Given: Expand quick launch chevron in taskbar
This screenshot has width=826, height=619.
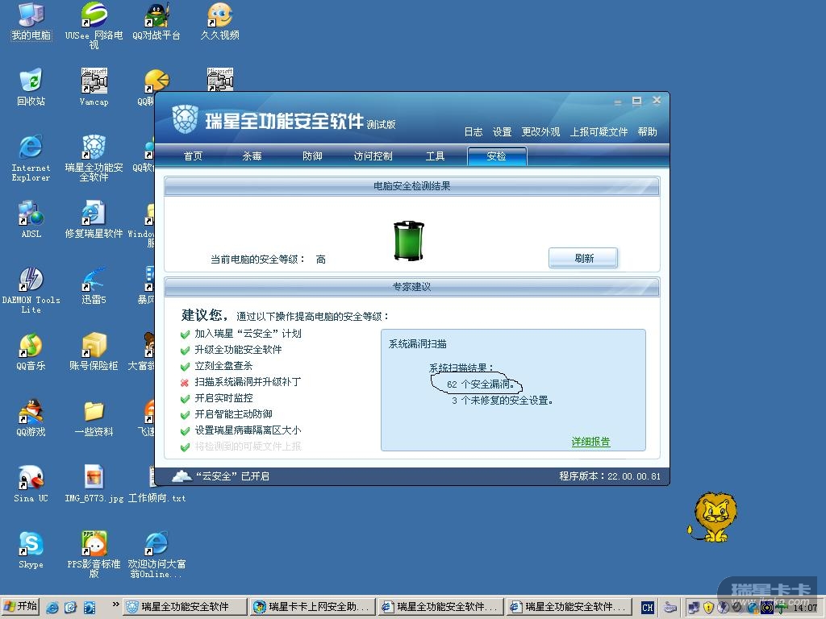Looking at the screenshot, I should [116, 604].
